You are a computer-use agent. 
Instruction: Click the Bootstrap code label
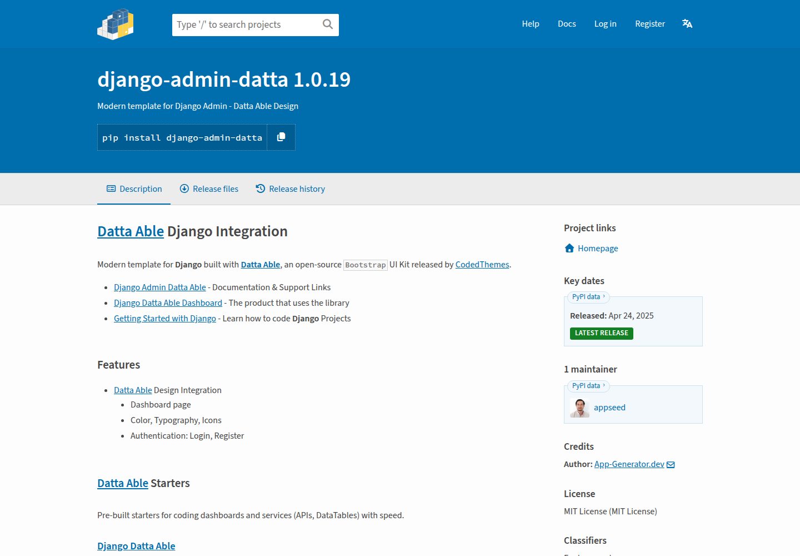pyautogui.click(x=366, y=265)
